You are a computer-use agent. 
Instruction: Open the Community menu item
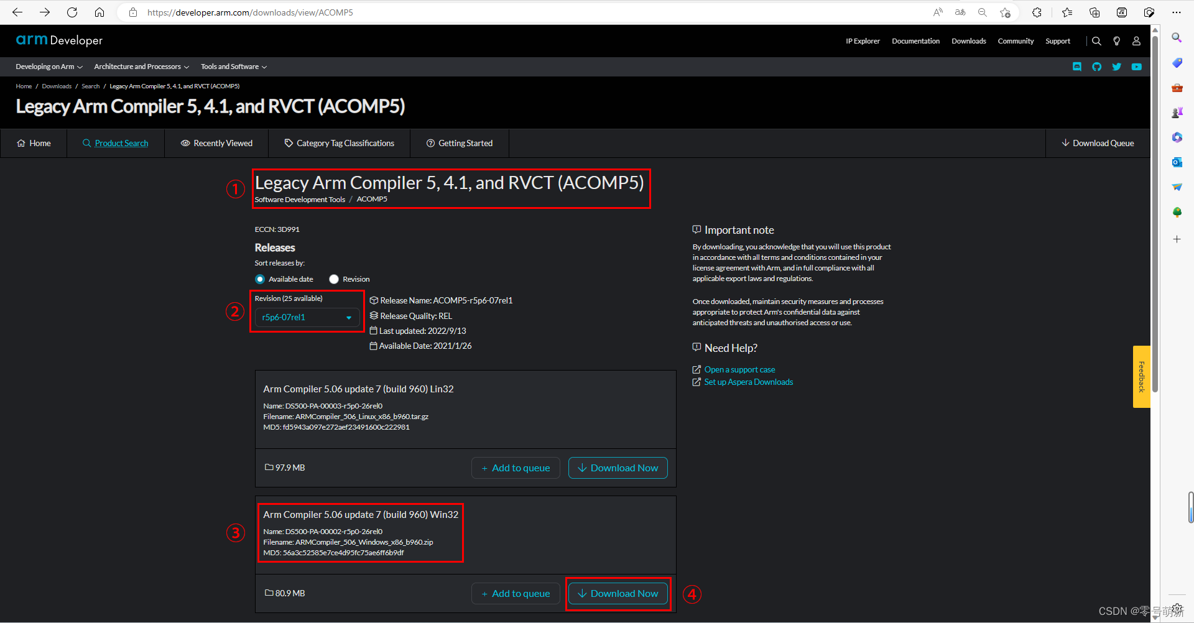[1016, 41]
